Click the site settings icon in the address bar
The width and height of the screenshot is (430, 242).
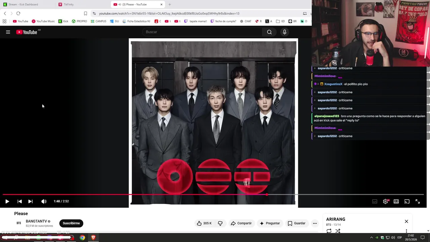point(94,13)
